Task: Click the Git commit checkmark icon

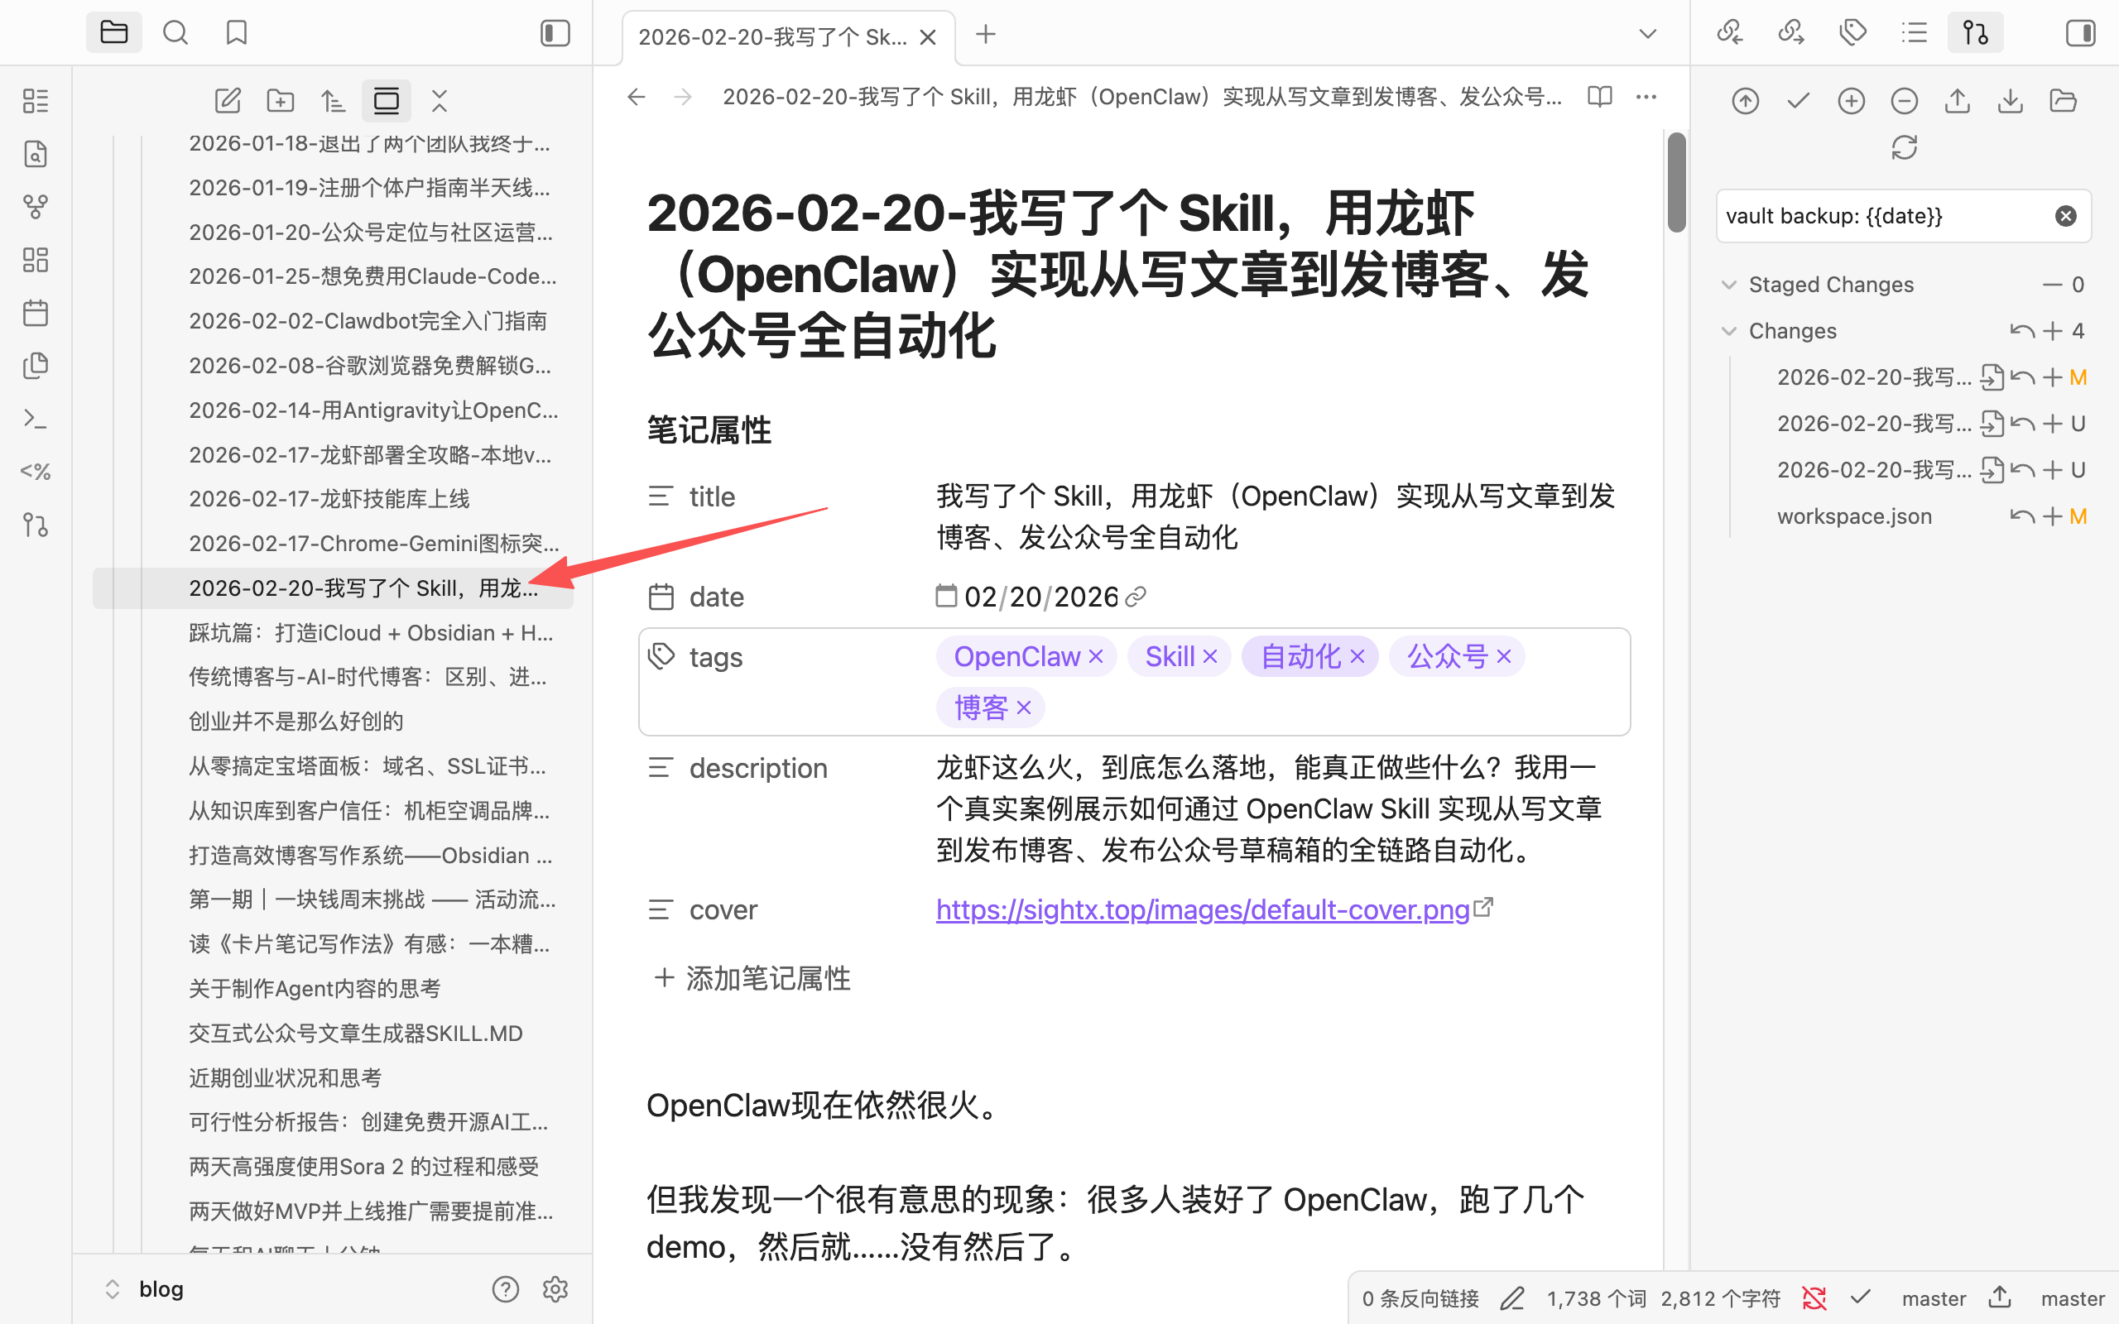Action: (x=1798, y=101)
